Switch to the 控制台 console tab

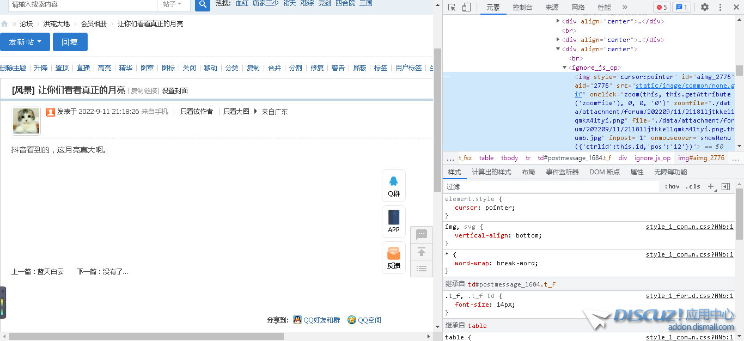(522, 7)
